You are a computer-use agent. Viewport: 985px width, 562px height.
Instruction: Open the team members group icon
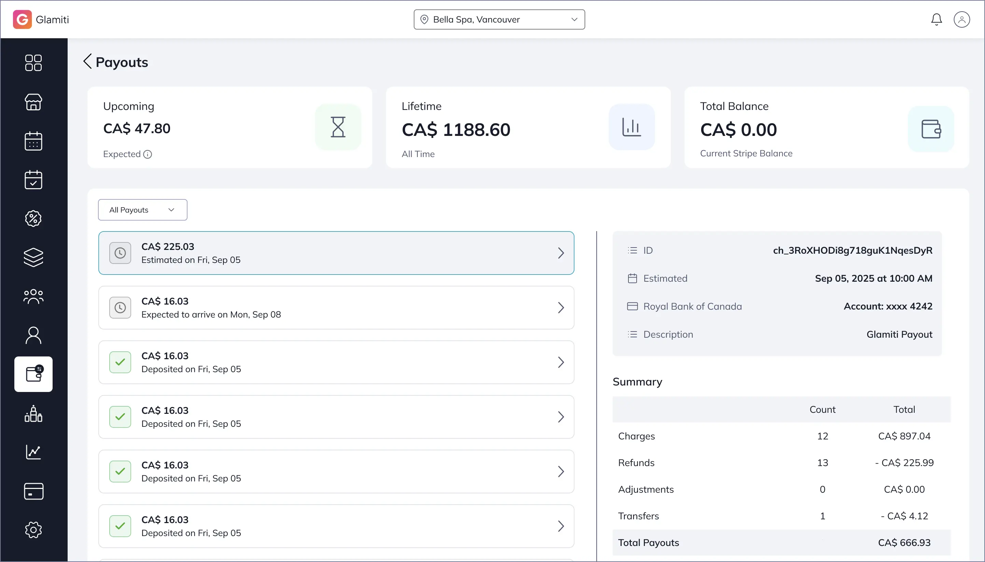pos(33,296)
